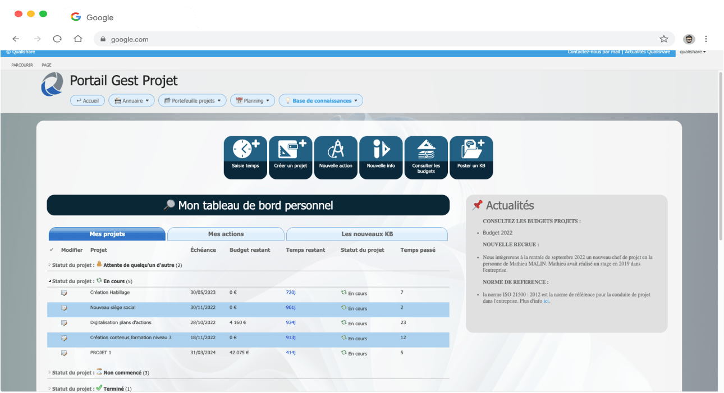Open the Planning dropdown menu
This screenshot has height=393, width=724.
(252, 100)
